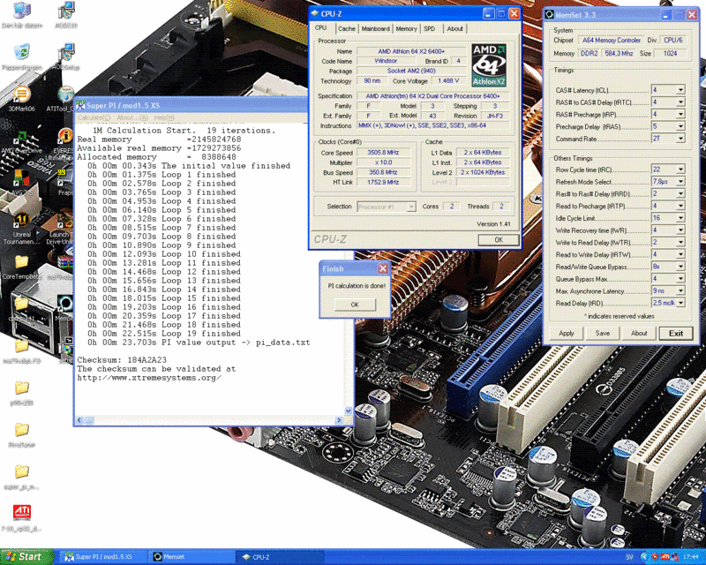The image size is (706, 565).
Task: Expand the Refresh Mode Select dropdown
Action: [680, 182]
